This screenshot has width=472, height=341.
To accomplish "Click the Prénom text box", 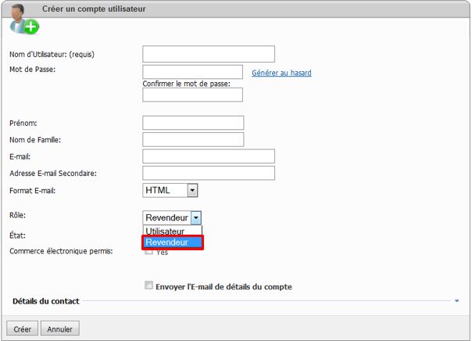I will click(x=193, y=123).
